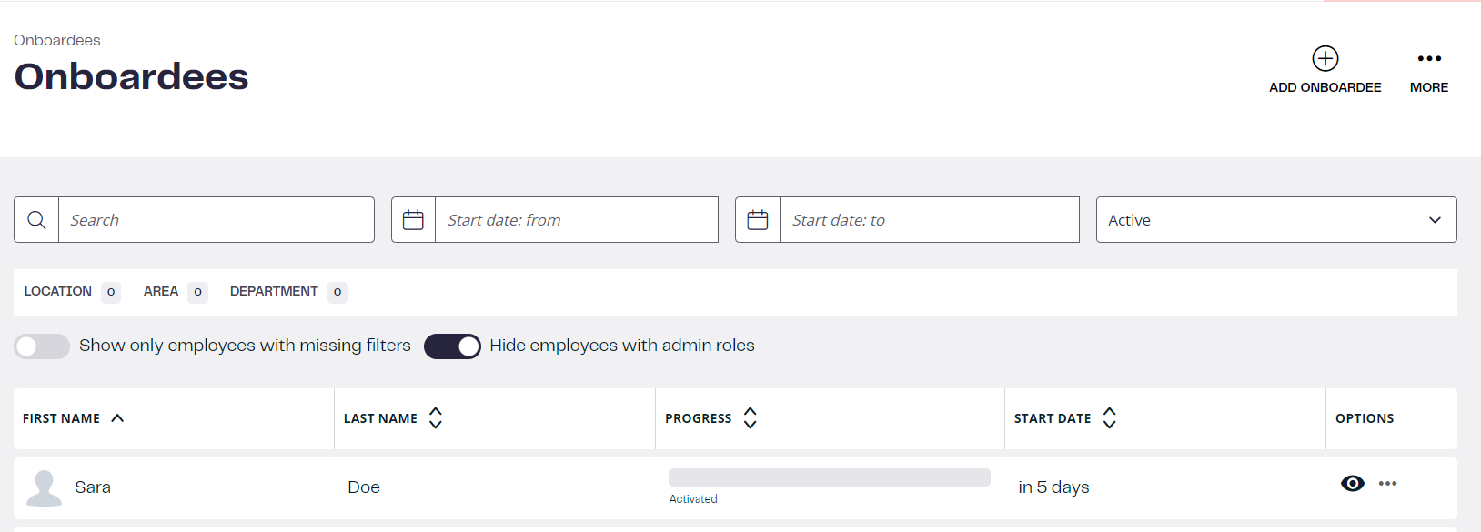
Task: Click the Onboardees breadcrumb link
Action: (x=57, y=40)
